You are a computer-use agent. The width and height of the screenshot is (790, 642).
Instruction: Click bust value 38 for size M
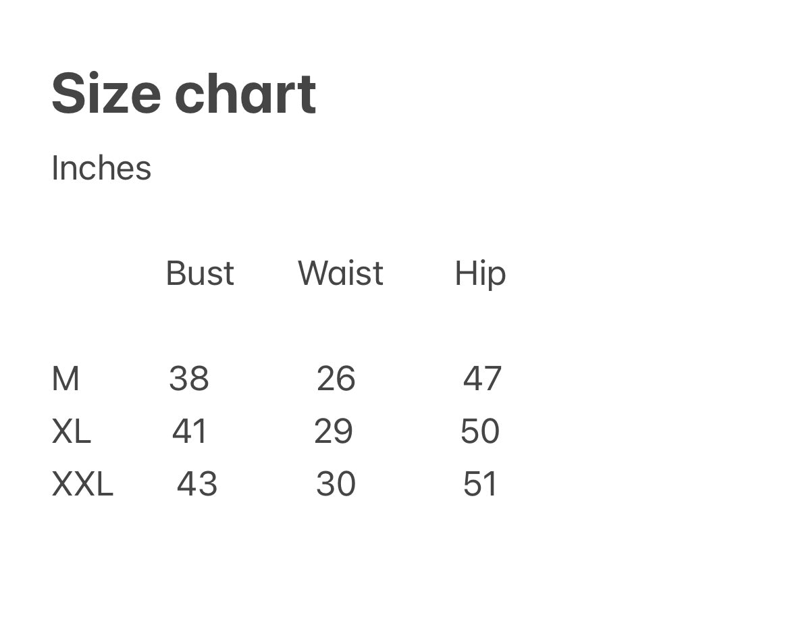(189, 379)
